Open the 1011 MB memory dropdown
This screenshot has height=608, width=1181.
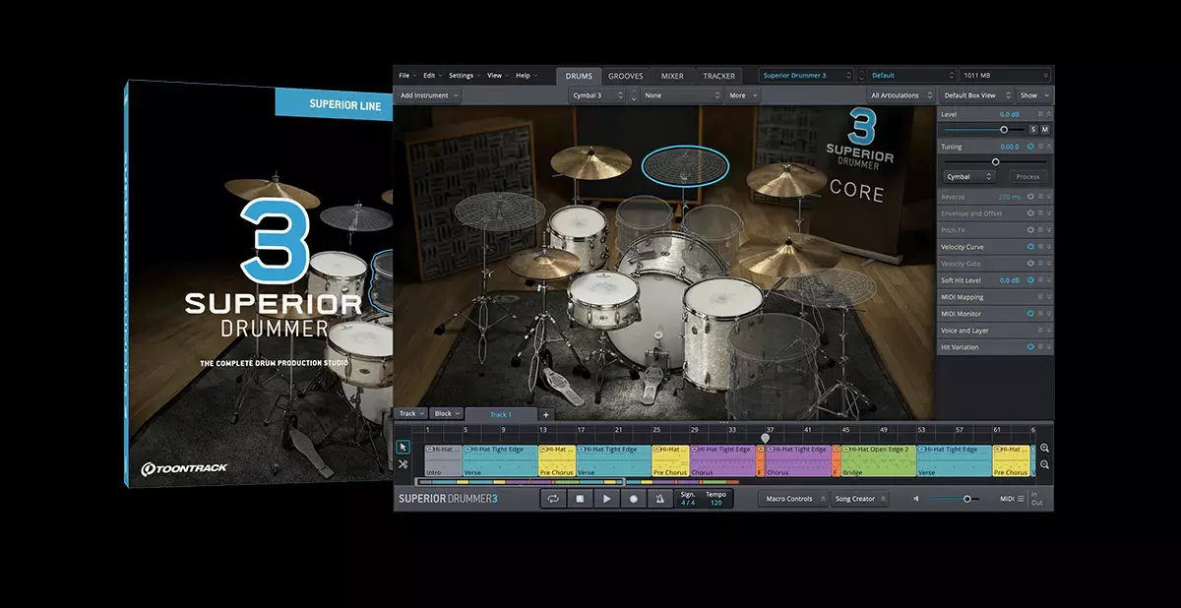click(x=1005, y=76)
